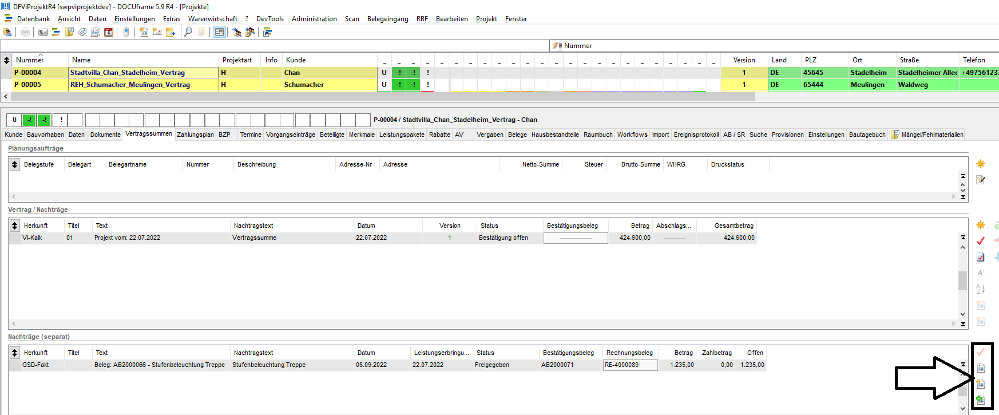The height and width of the screenshot is (415, 999).
Task: Jump to top arrow in Vertrag / Nachträge scrollbar
Action: coord(963,237)
